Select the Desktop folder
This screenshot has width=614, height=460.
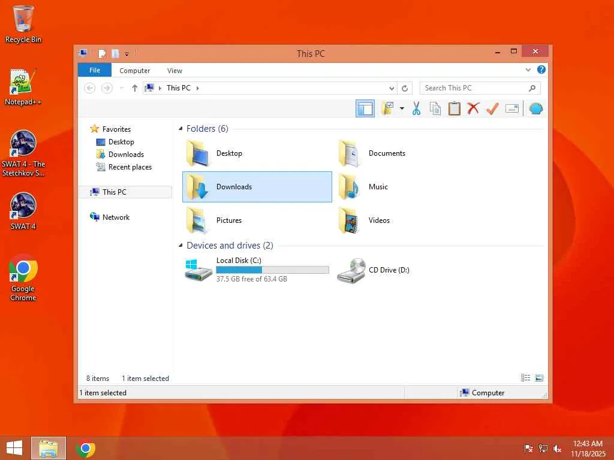[257, 153]
